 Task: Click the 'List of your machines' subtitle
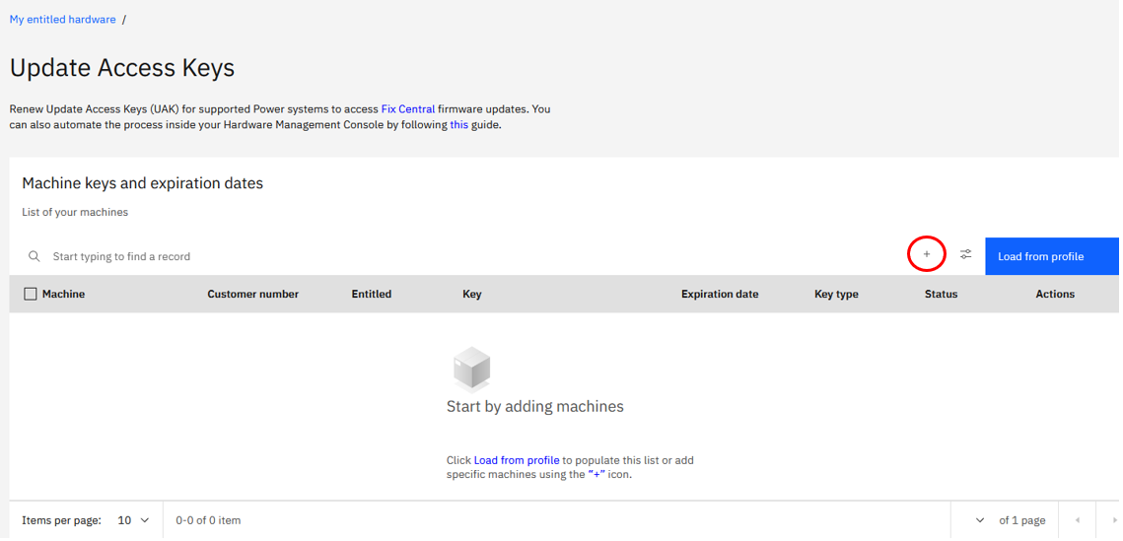(x=75, y=212)
